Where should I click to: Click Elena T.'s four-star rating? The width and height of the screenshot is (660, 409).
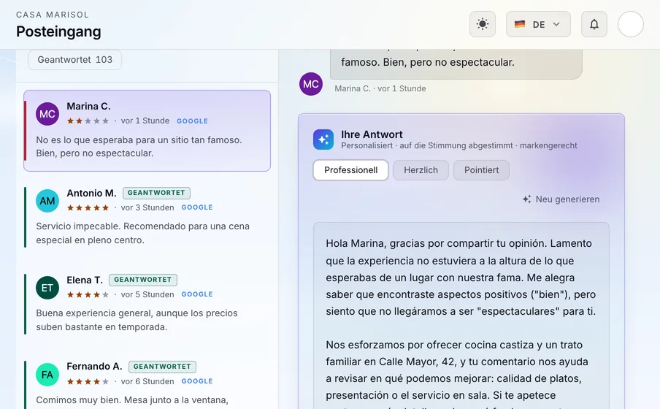coord(88,294)
